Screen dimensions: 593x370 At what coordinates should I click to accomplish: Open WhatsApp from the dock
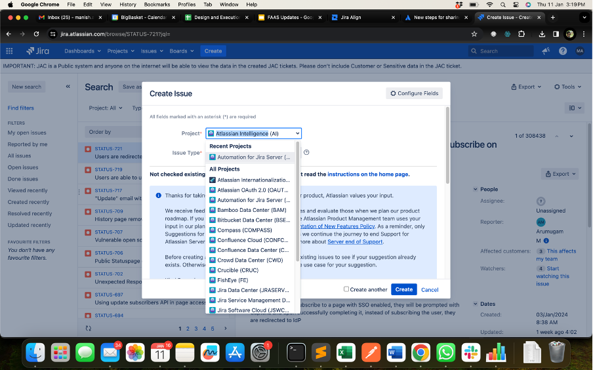446,352
